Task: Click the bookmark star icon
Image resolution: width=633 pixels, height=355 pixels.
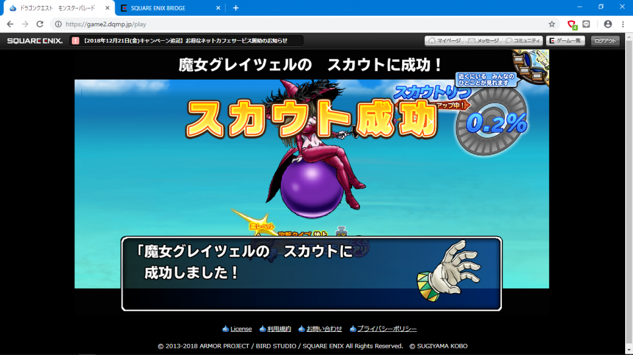Action: 552,24
